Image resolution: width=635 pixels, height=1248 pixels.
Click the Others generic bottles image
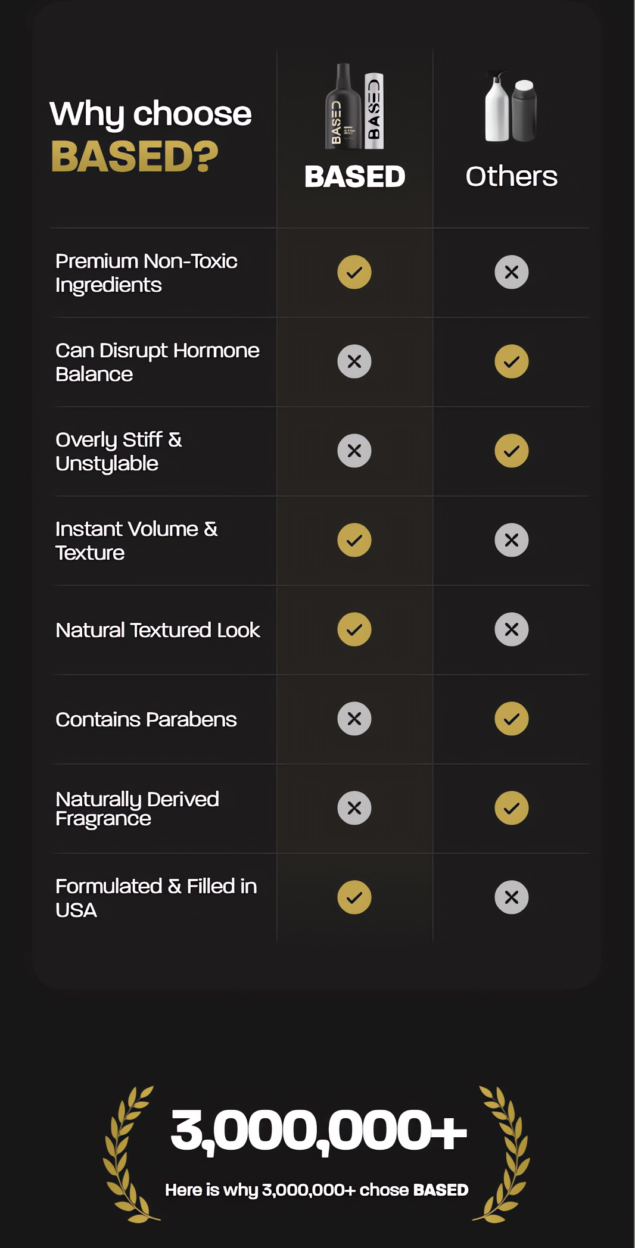511,106
